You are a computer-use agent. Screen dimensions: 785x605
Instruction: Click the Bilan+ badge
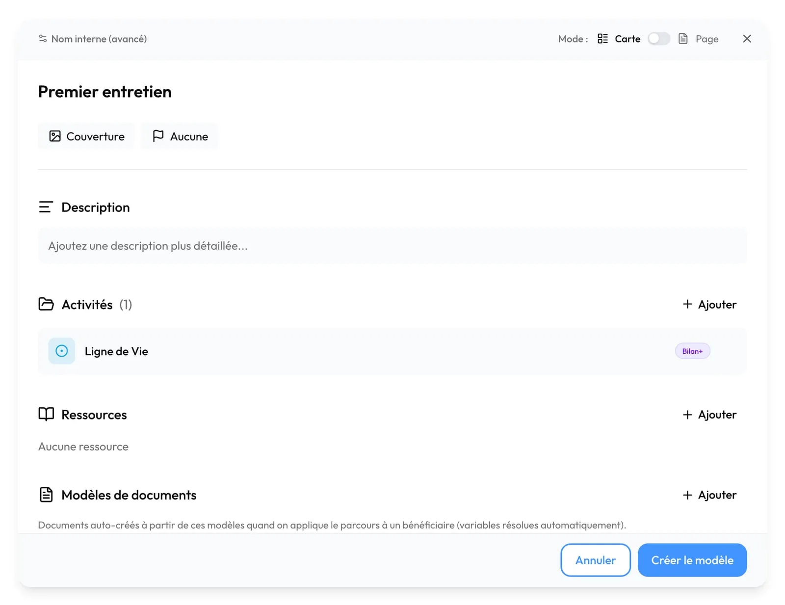(x=692, y=351)
